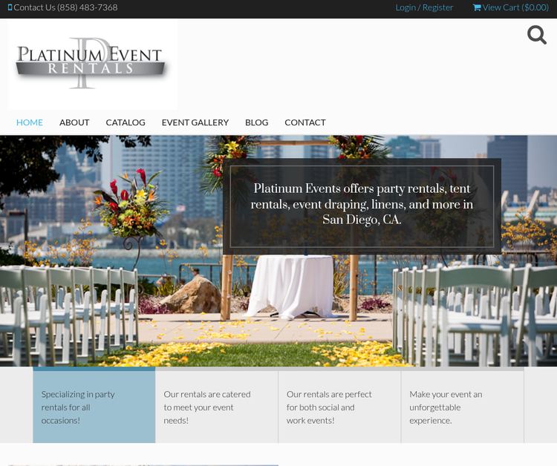Open the Login link in top bar
This screenshot has width=557, height=466.
pos(405,7)
